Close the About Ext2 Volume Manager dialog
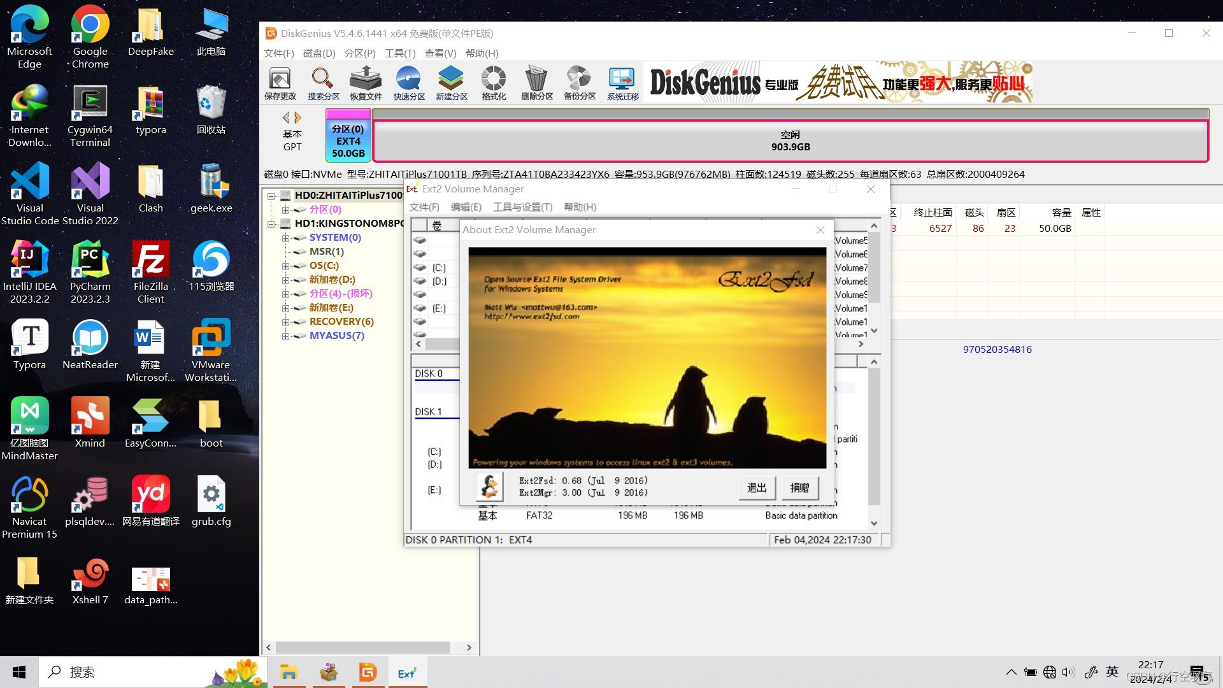1223x688 pixels. pyautogui.click(x=820, y=230)
